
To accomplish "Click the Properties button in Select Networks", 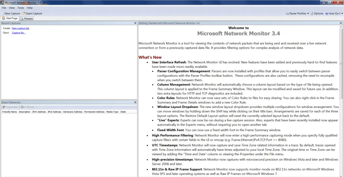I will tap(10, 107).
